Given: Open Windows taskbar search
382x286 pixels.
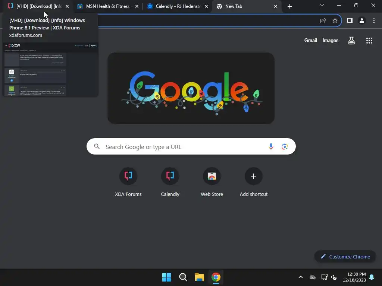Looking at the screenshot, I should [x=183, y=277].
